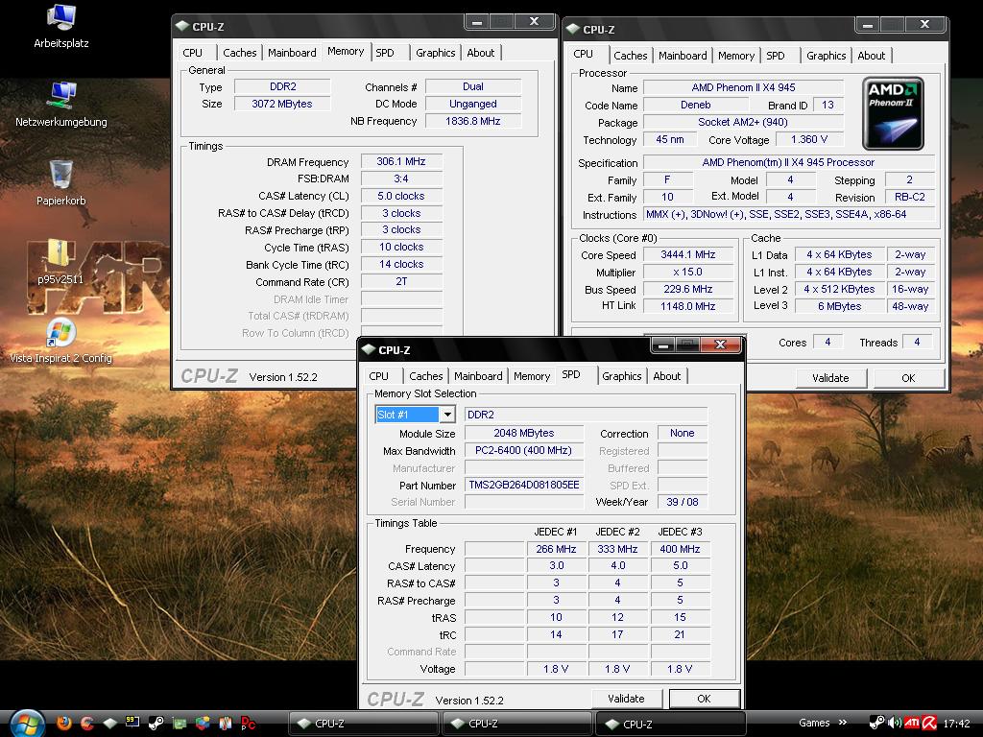Click OK in the SPD window
This screenshot has width=983, height=737.
click(x=704, y=699)
